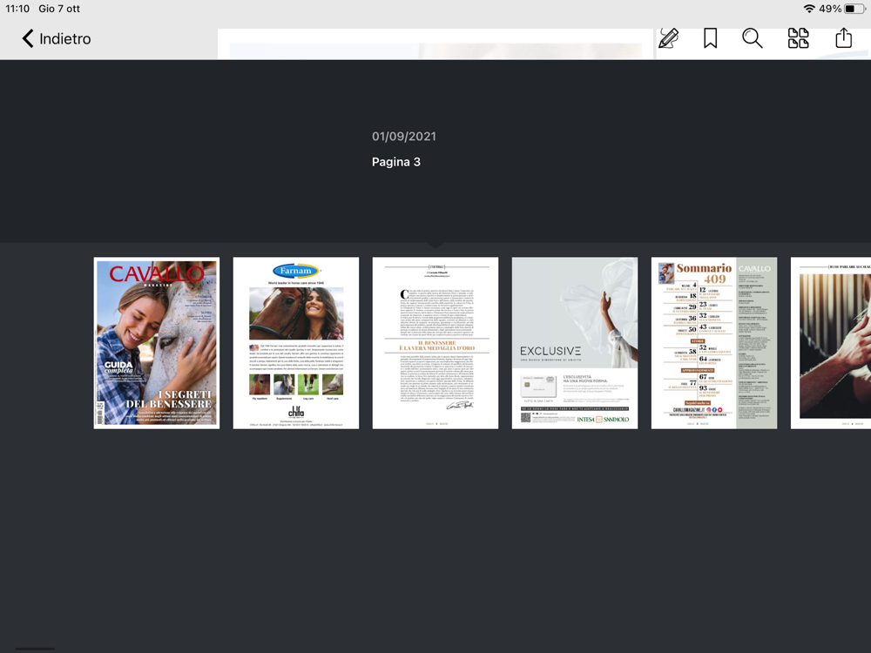This screenshot has height=653, width=871.
Task: Select the Farnam advertisement page thumbnail
Action: (x=296, y=342)
